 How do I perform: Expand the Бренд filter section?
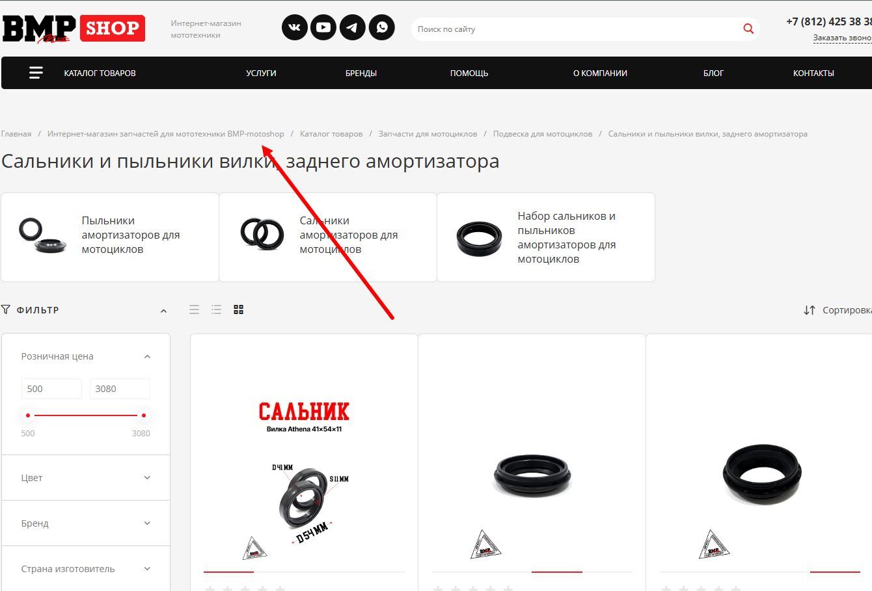86,523
